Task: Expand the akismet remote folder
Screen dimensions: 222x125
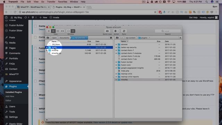Action: pos(116,44)
